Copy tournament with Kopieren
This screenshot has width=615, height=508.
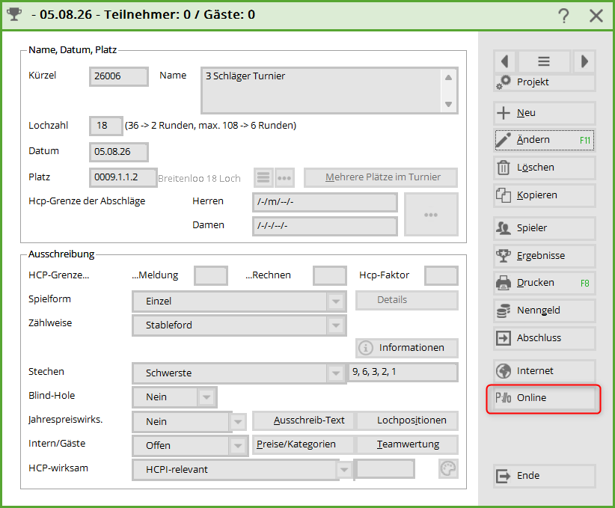[545, 195]
